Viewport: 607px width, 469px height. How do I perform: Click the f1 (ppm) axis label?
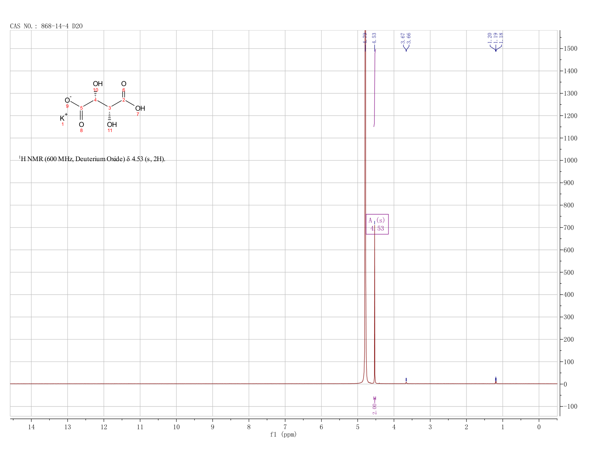[x=283, y=434]
